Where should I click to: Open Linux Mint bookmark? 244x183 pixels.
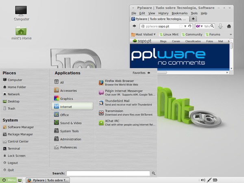coord(169,35)
